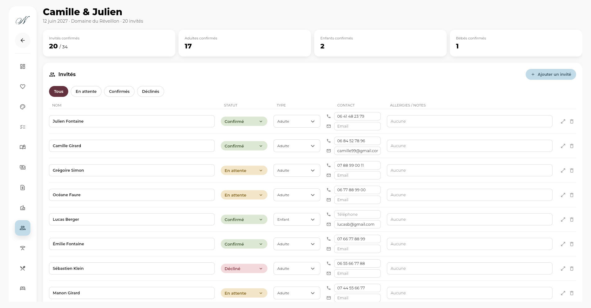The image size is (591, 308).
Task: Open the color palette icon in sidebar
Action: pyautogui.click(x=23, y=107)
